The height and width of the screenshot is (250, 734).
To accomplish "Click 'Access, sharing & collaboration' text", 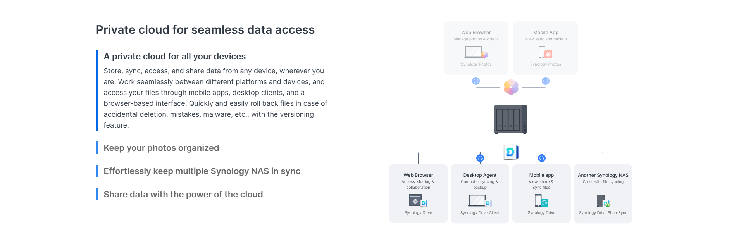I will (x=418, y=184).
